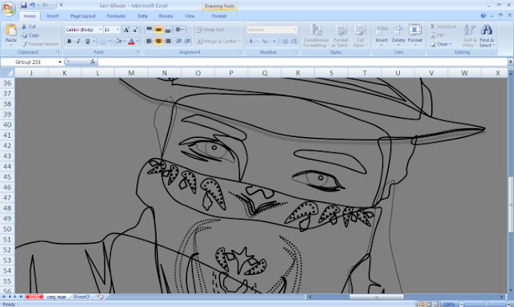The image size is (514, 307).
Task: Toggle Top Align vertical alignment
Action: (149, 30)
